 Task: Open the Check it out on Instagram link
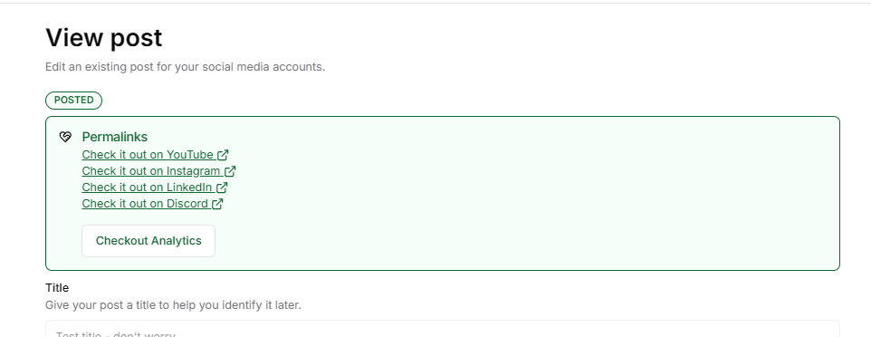[158, 170]
